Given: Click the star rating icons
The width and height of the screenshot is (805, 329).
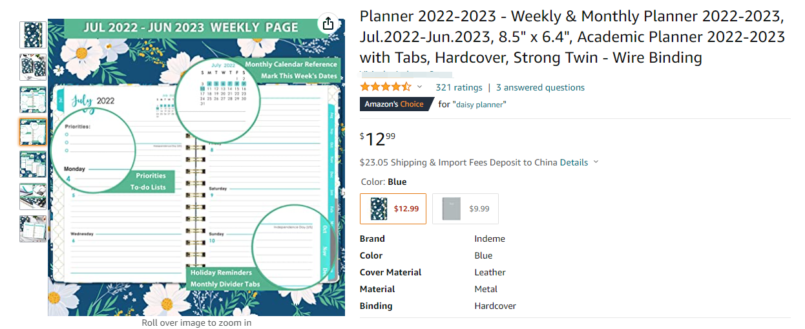Looking at the screenshot, I should tap(385, 87).
